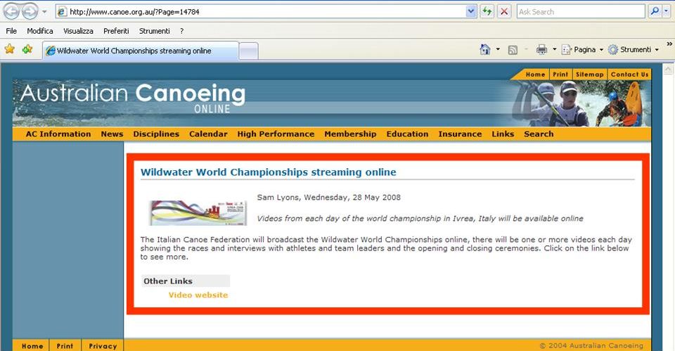This screenshot has height=351, width=675.
Task: Open the Membership nav item
Action: 350,134
